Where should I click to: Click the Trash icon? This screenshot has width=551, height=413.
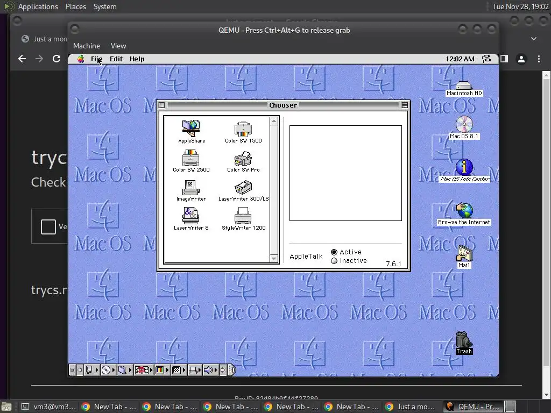(x=464, y=343)
